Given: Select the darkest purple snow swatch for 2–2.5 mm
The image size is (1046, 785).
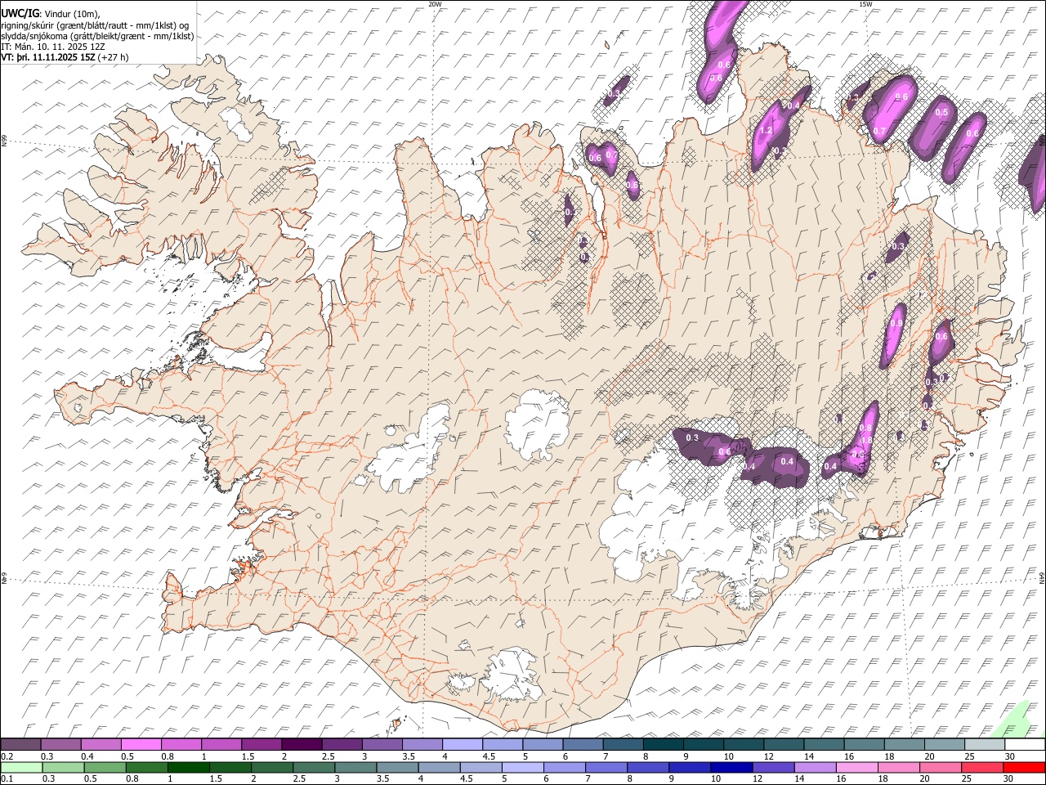Looking at the screenshot, I should tap(302, 744).
